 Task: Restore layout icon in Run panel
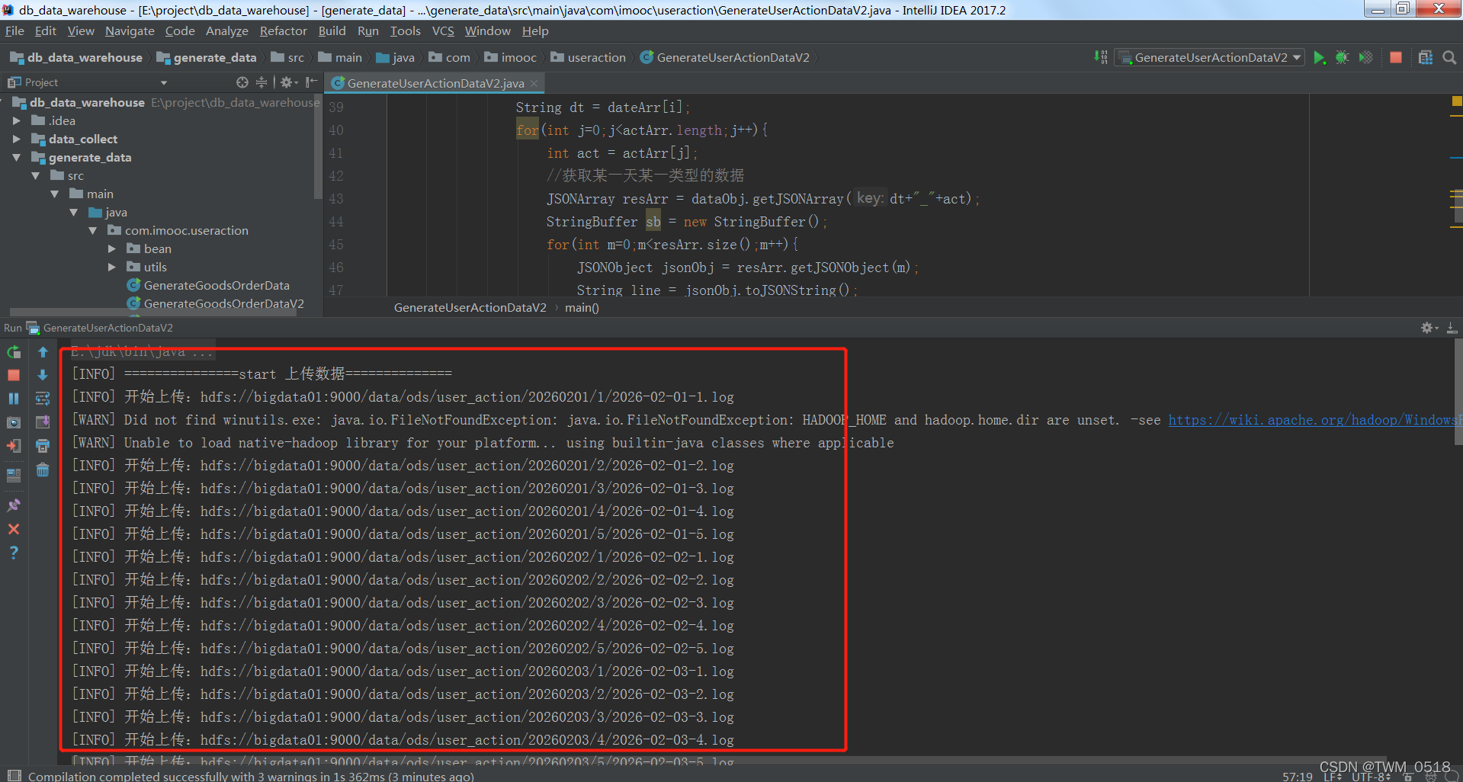click(14, 475)
